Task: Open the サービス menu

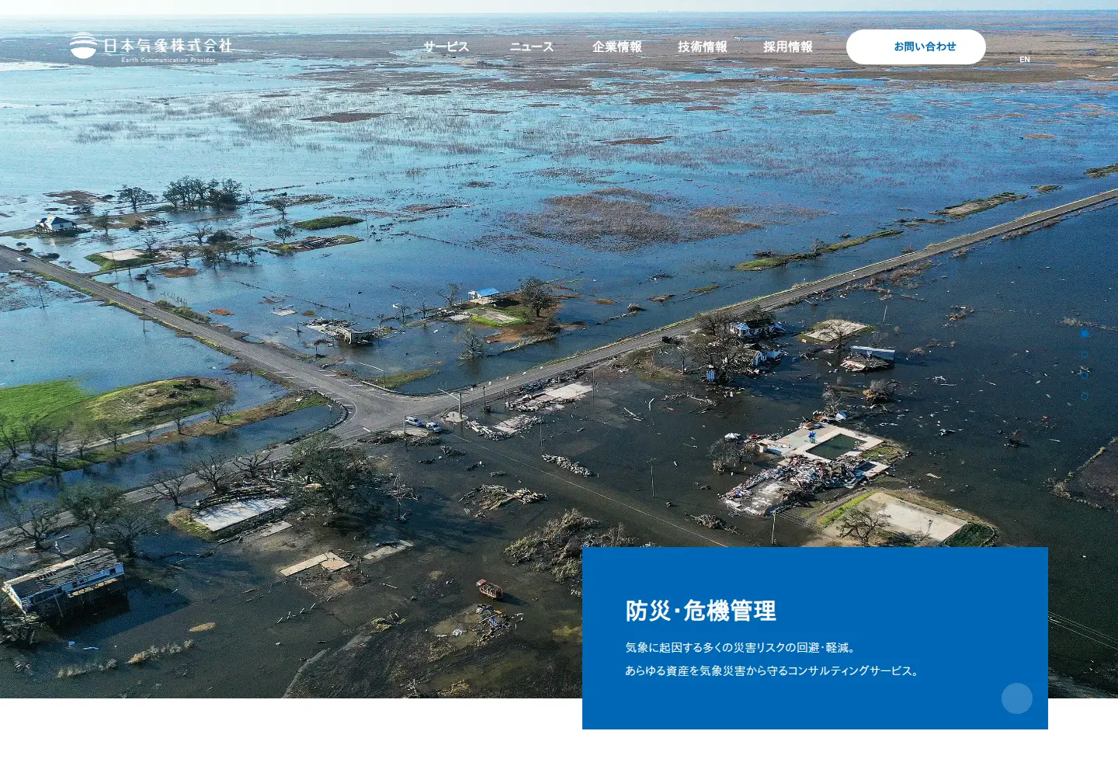Action: point(446,47)
